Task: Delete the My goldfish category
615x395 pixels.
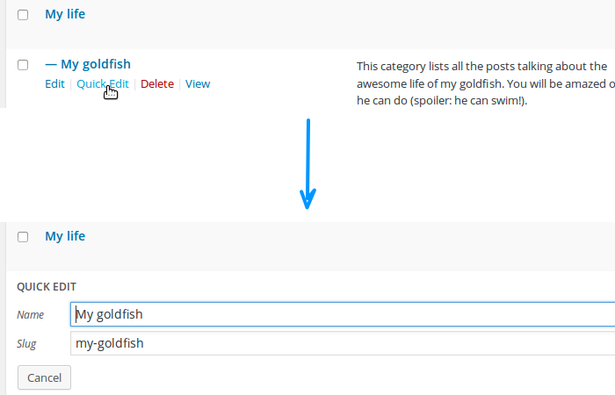Action: [157, 84]
